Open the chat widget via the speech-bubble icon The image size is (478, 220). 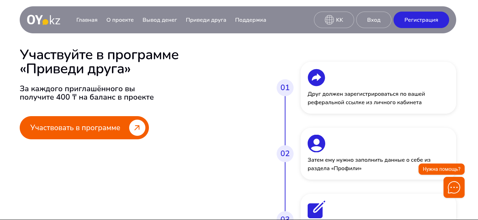(454, 187)
